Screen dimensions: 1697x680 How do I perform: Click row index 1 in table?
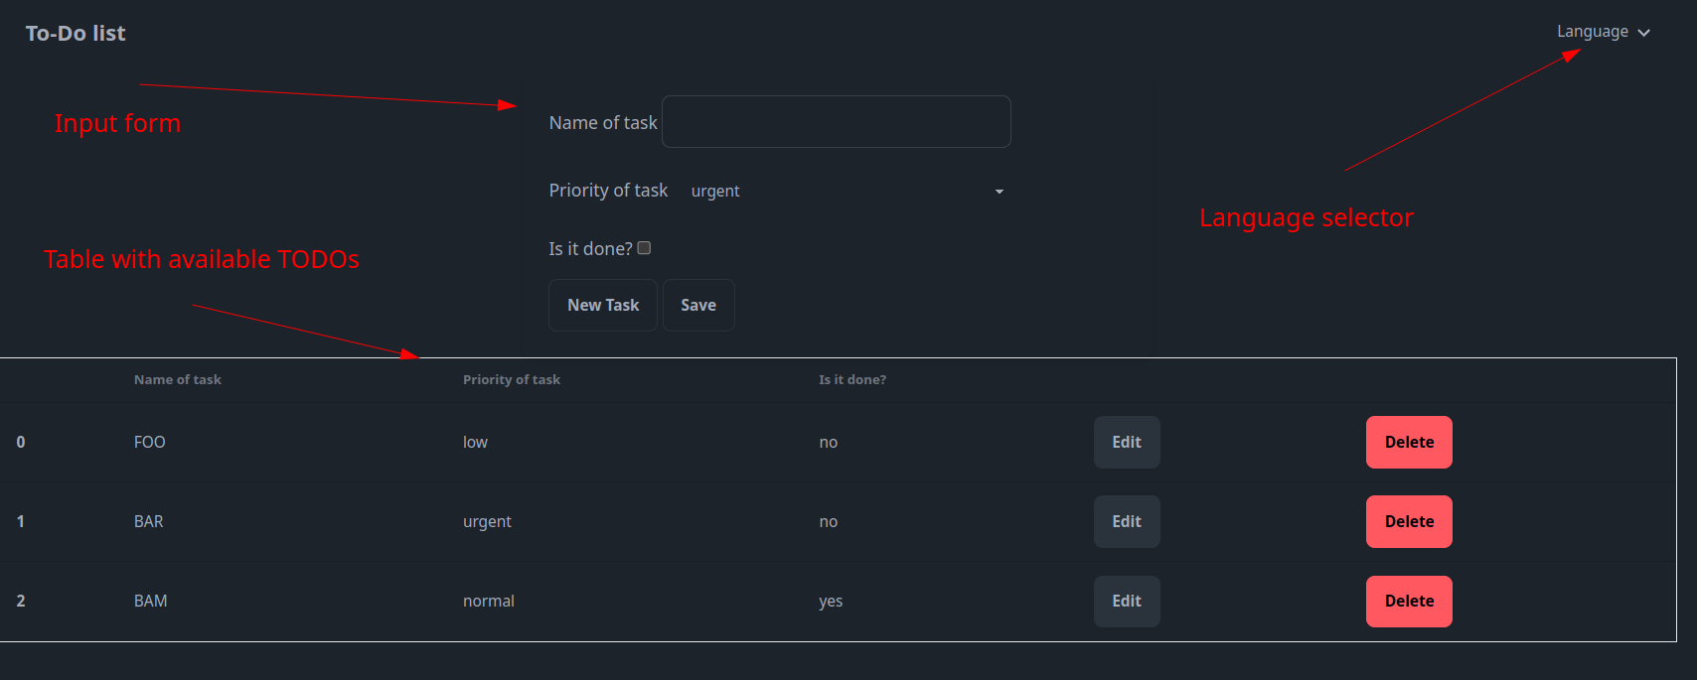tap(21, 521)
